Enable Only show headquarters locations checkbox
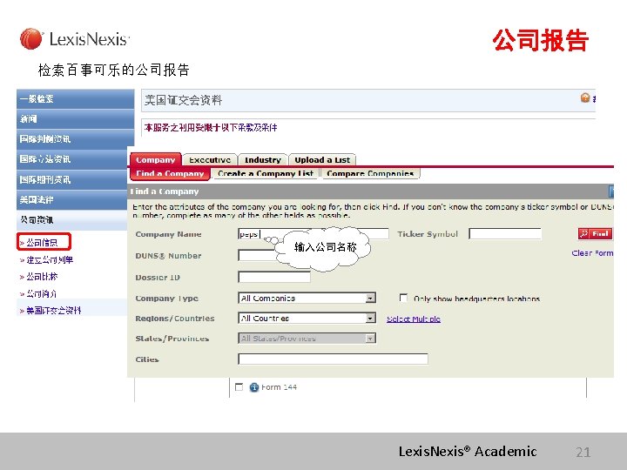The width and height of the screenshot is (627, 470). point(403,298)
